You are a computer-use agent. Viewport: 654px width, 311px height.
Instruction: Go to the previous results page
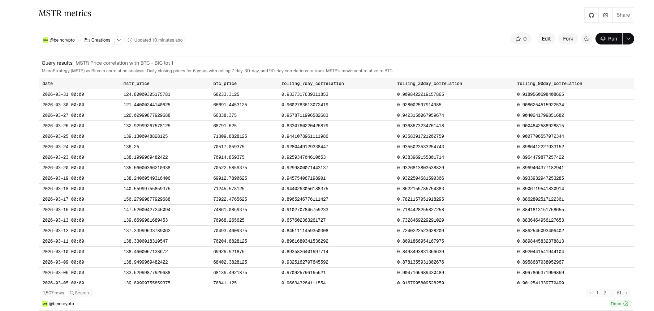[x=590, y=293]
